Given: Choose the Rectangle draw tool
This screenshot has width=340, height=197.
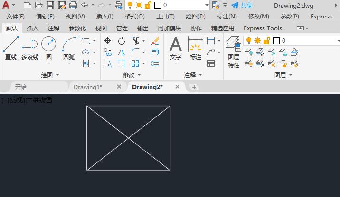Looking at the screenshot, I should point(86,41).
